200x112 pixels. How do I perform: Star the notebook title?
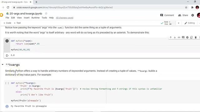click(x=46, y=13)
